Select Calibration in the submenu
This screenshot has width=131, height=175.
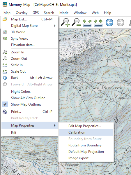click(x=86, y=132)
